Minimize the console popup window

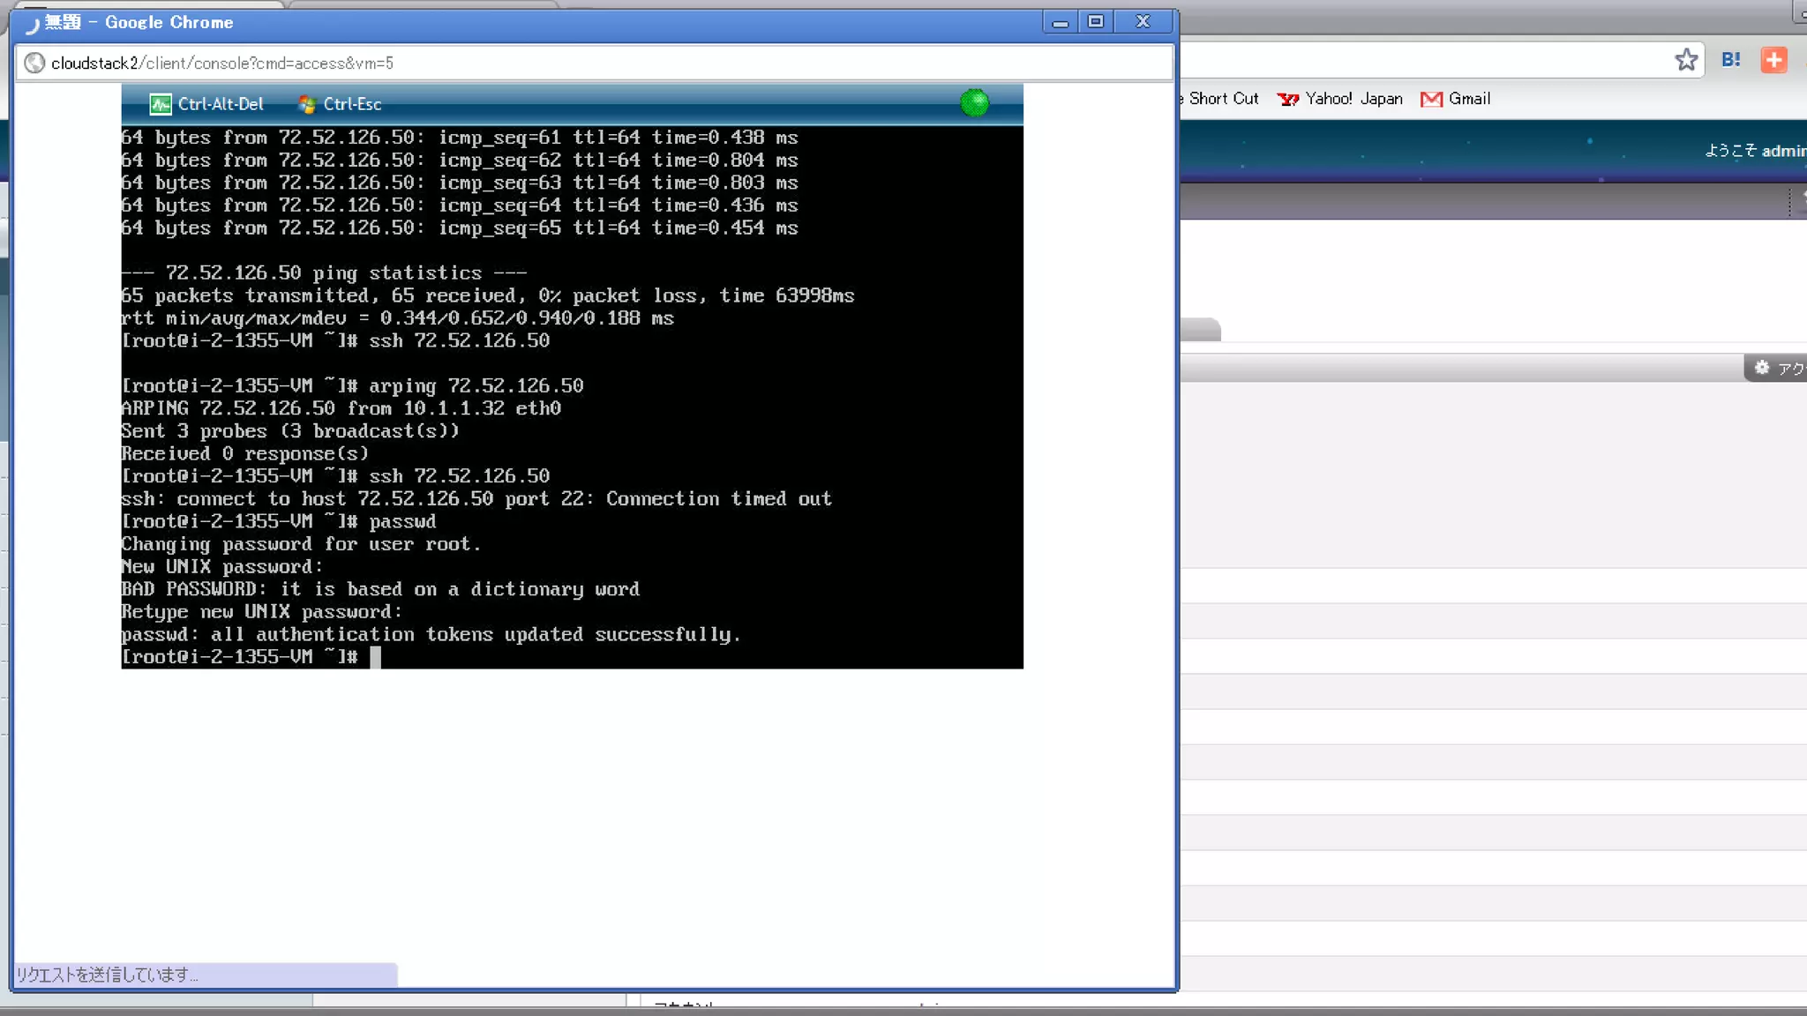pyautogui.click(x=1061, y=22)
